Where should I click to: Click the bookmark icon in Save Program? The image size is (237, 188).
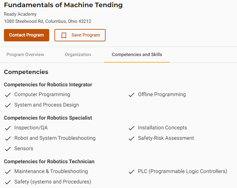coord(64,36)
